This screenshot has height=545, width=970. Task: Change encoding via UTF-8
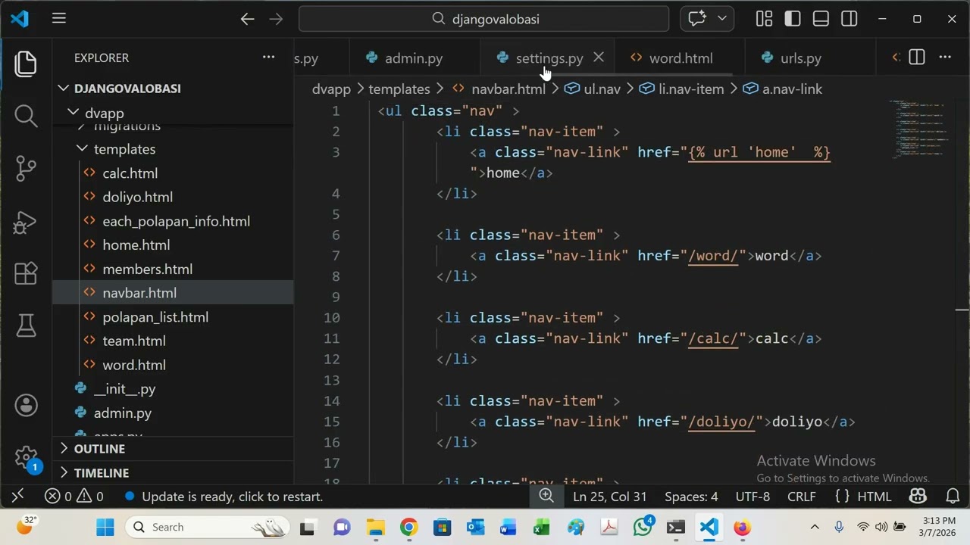[753, 497]
